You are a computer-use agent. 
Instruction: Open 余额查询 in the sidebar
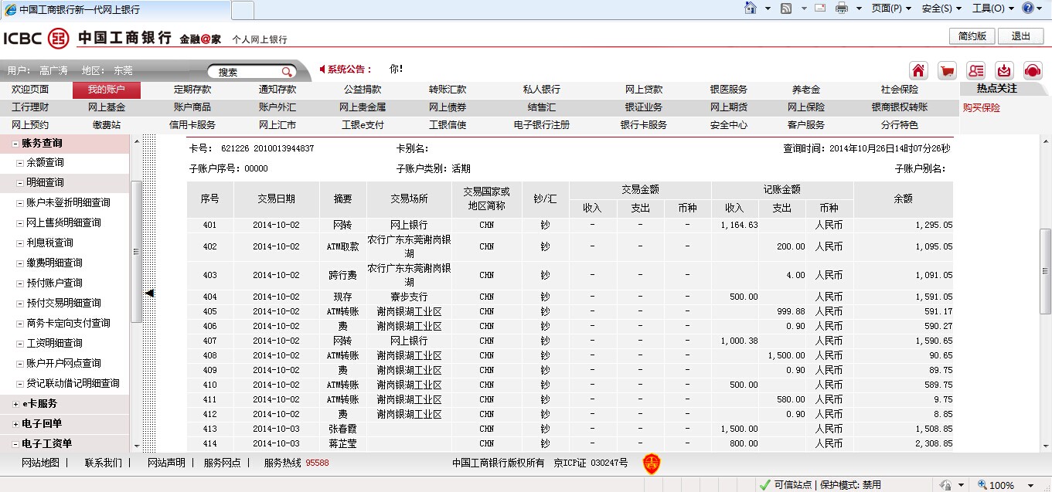tap(45, 163)
